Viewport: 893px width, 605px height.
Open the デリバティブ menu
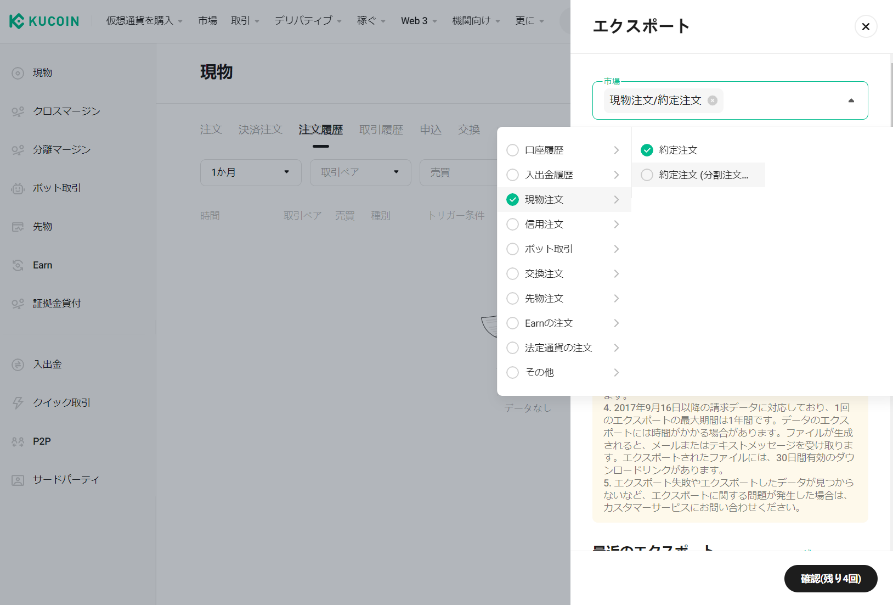coord(304,20)
